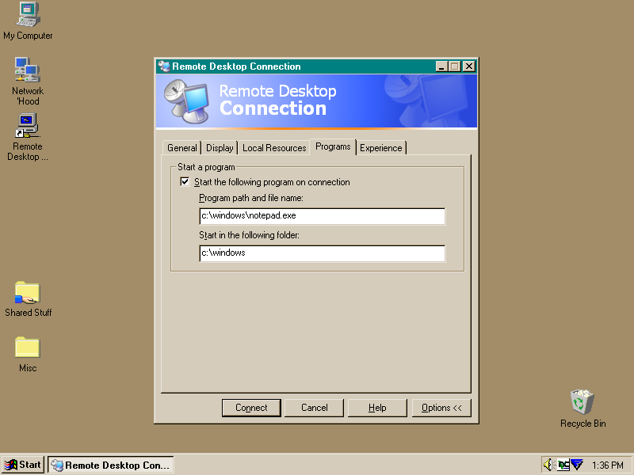Open the Display tab
Screen dimensions: 634x475
220,148
